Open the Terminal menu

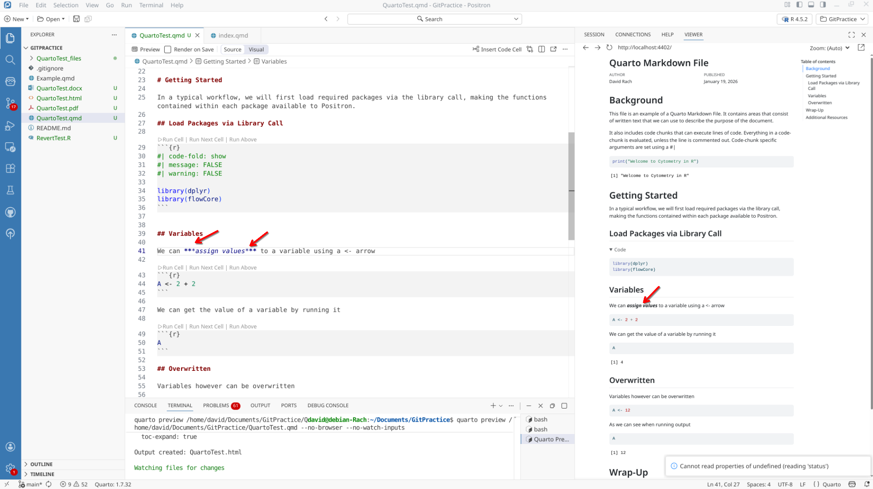click(x=151, y=5)
